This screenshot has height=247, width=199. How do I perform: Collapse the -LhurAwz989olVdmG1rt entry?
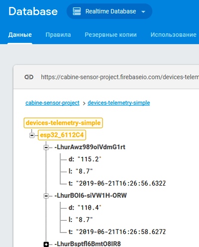point(46,147)
